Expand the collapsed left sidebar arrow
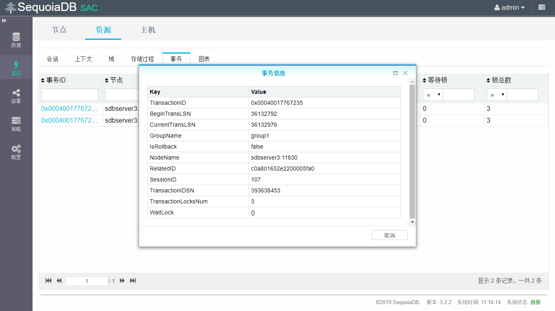Screen dimensions: 555x311 tap(4, 21)
